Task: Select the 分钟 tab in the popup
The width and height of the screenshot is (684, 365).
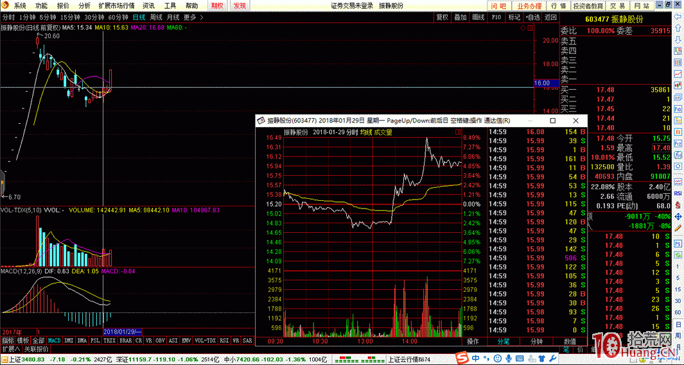Action: tap(536, 341)
